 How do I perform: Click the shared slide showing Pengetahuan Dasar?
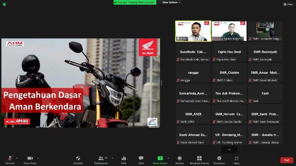(80, 83)
